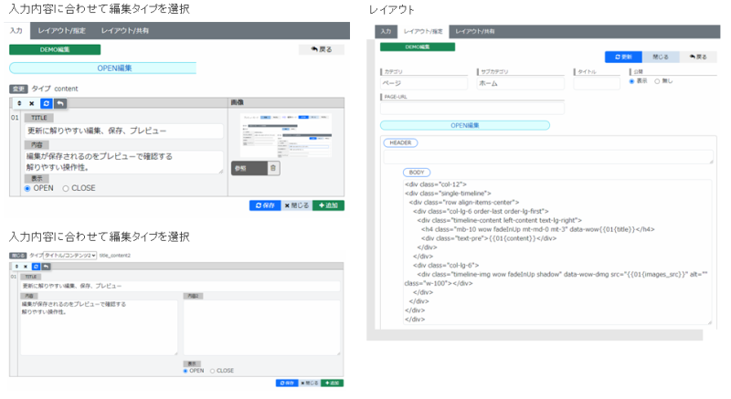Click the sort arrows icon in top editor toolbar

point(17,104)
